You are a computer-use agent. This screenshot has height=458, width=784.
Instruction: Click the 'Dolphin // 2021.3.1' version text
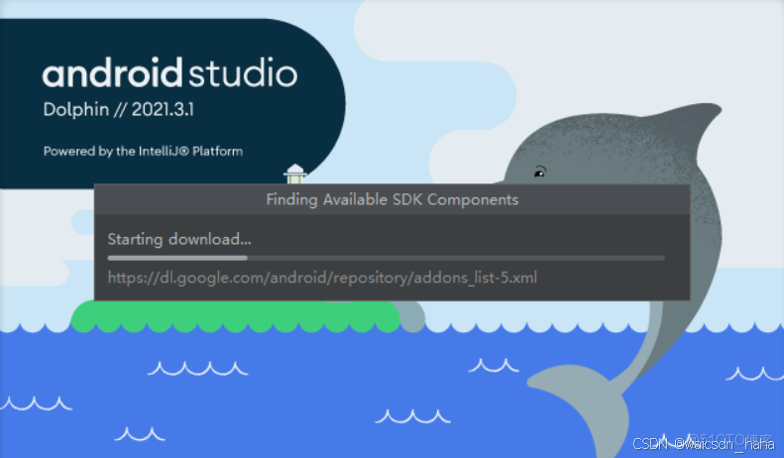click(x=119, y=109)
